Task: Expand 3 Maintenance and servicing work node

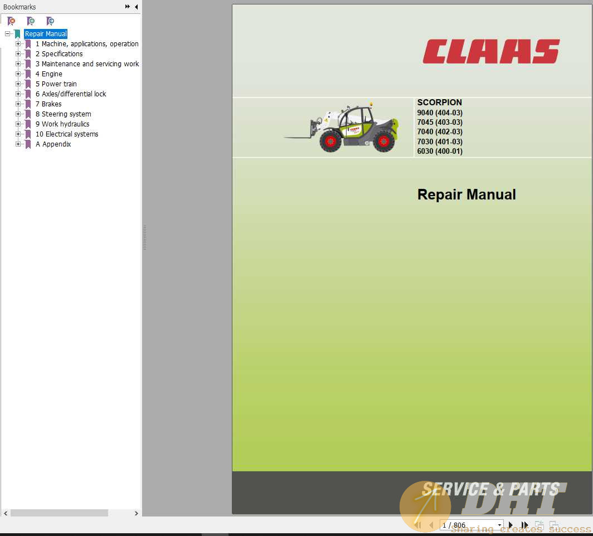Action: pos(18,64)
